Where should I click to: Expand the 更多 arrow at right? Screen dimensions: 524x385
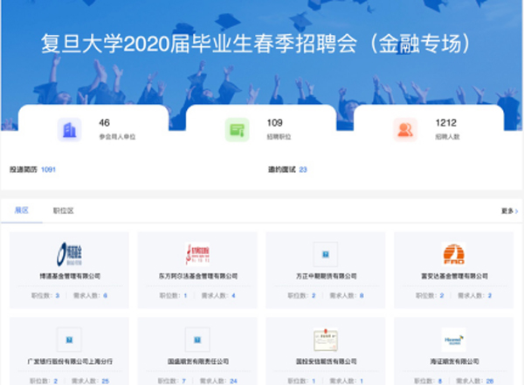(509, 210)
